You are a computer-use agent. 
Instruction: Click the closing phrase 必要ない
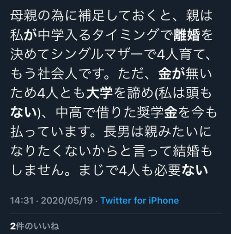click(x=181, y=171)
